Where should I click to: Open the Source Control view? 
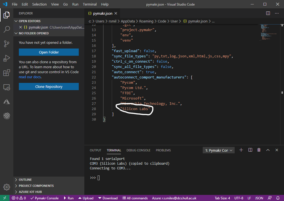(7, 44)
